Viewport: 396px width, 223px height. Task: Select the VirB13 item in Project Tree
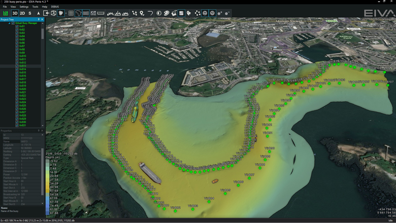coord(23,66)
